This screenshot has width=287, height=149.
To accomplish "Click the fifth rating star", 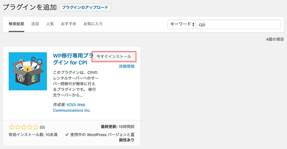I will click(36, 127).
